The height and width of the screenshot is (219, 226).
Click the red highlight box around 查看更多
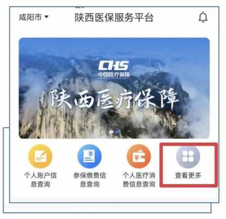(x=189, y=165)
